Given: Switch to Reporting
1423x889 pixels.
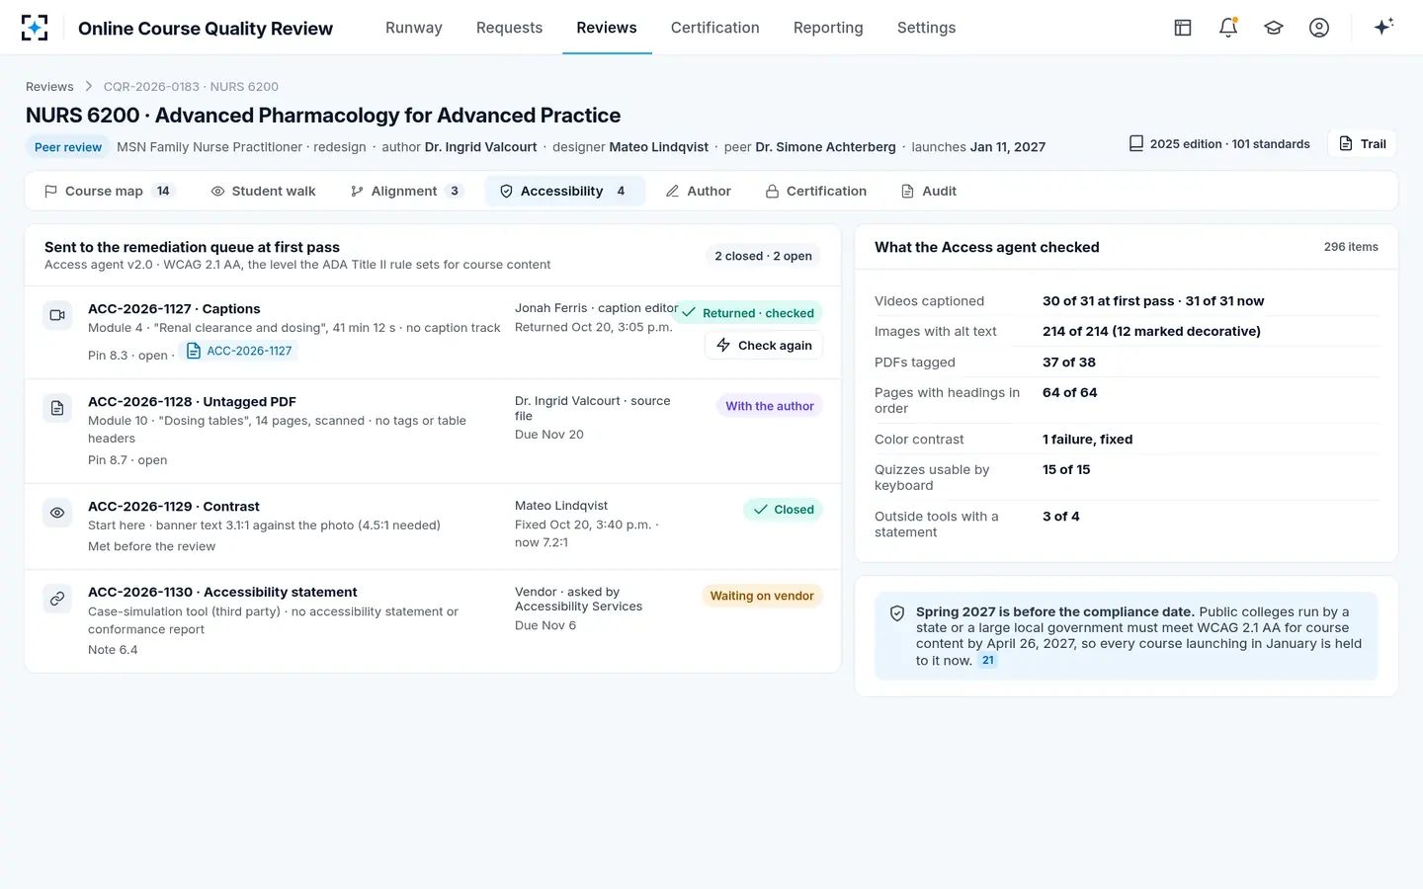Looking at the screenshot, I should [x=828, y=28].
